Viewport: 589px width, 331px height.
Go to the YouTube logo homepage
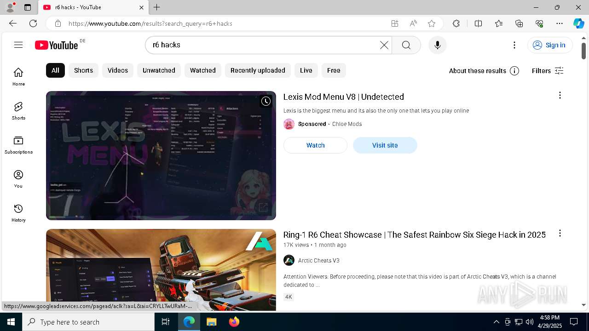(57, 45)
